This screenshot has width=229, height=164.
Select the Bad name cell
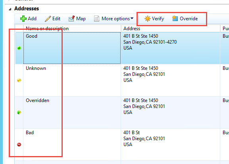click(x=72, y=145)
